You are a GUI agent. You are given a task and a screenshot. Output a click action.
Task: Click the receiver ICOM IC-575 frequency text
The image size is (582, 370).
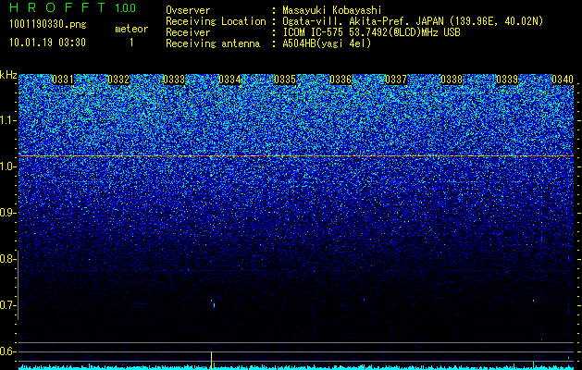tap(371, 32)
